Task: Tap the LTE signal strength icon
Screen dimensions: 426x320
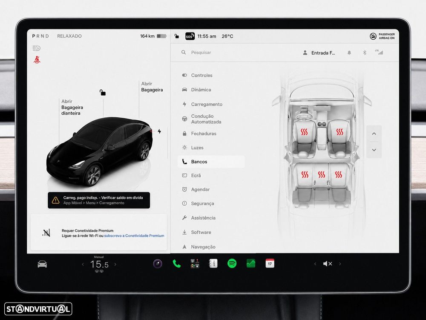Action: [x=379, y=52]
